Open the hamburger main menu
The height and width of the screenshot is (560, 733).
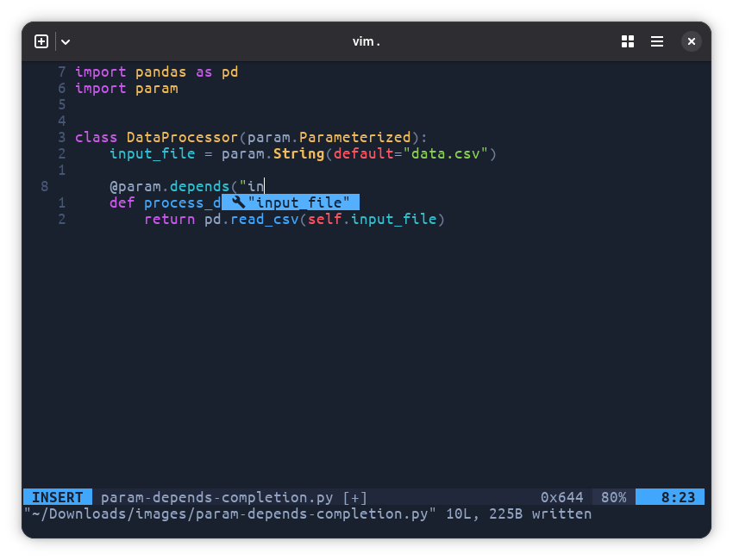click(x=657, y=41)
